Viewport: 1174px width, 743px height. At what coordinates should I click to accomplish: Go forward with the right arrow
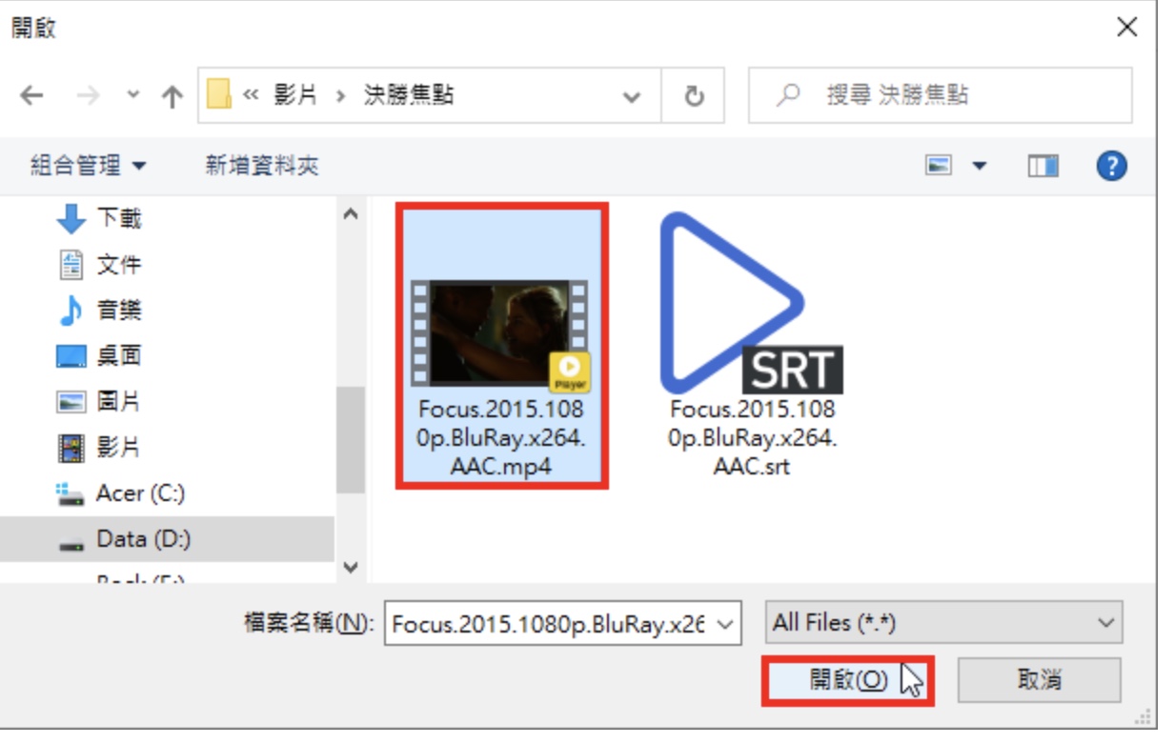click(x=88, y=96)
